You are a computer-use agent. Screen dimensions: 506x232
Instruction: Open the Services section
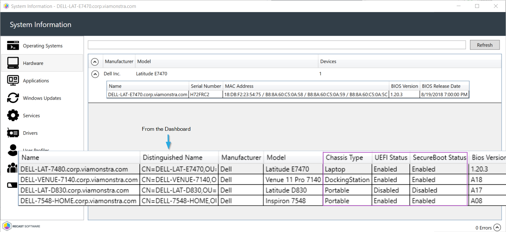coord(31,116)
